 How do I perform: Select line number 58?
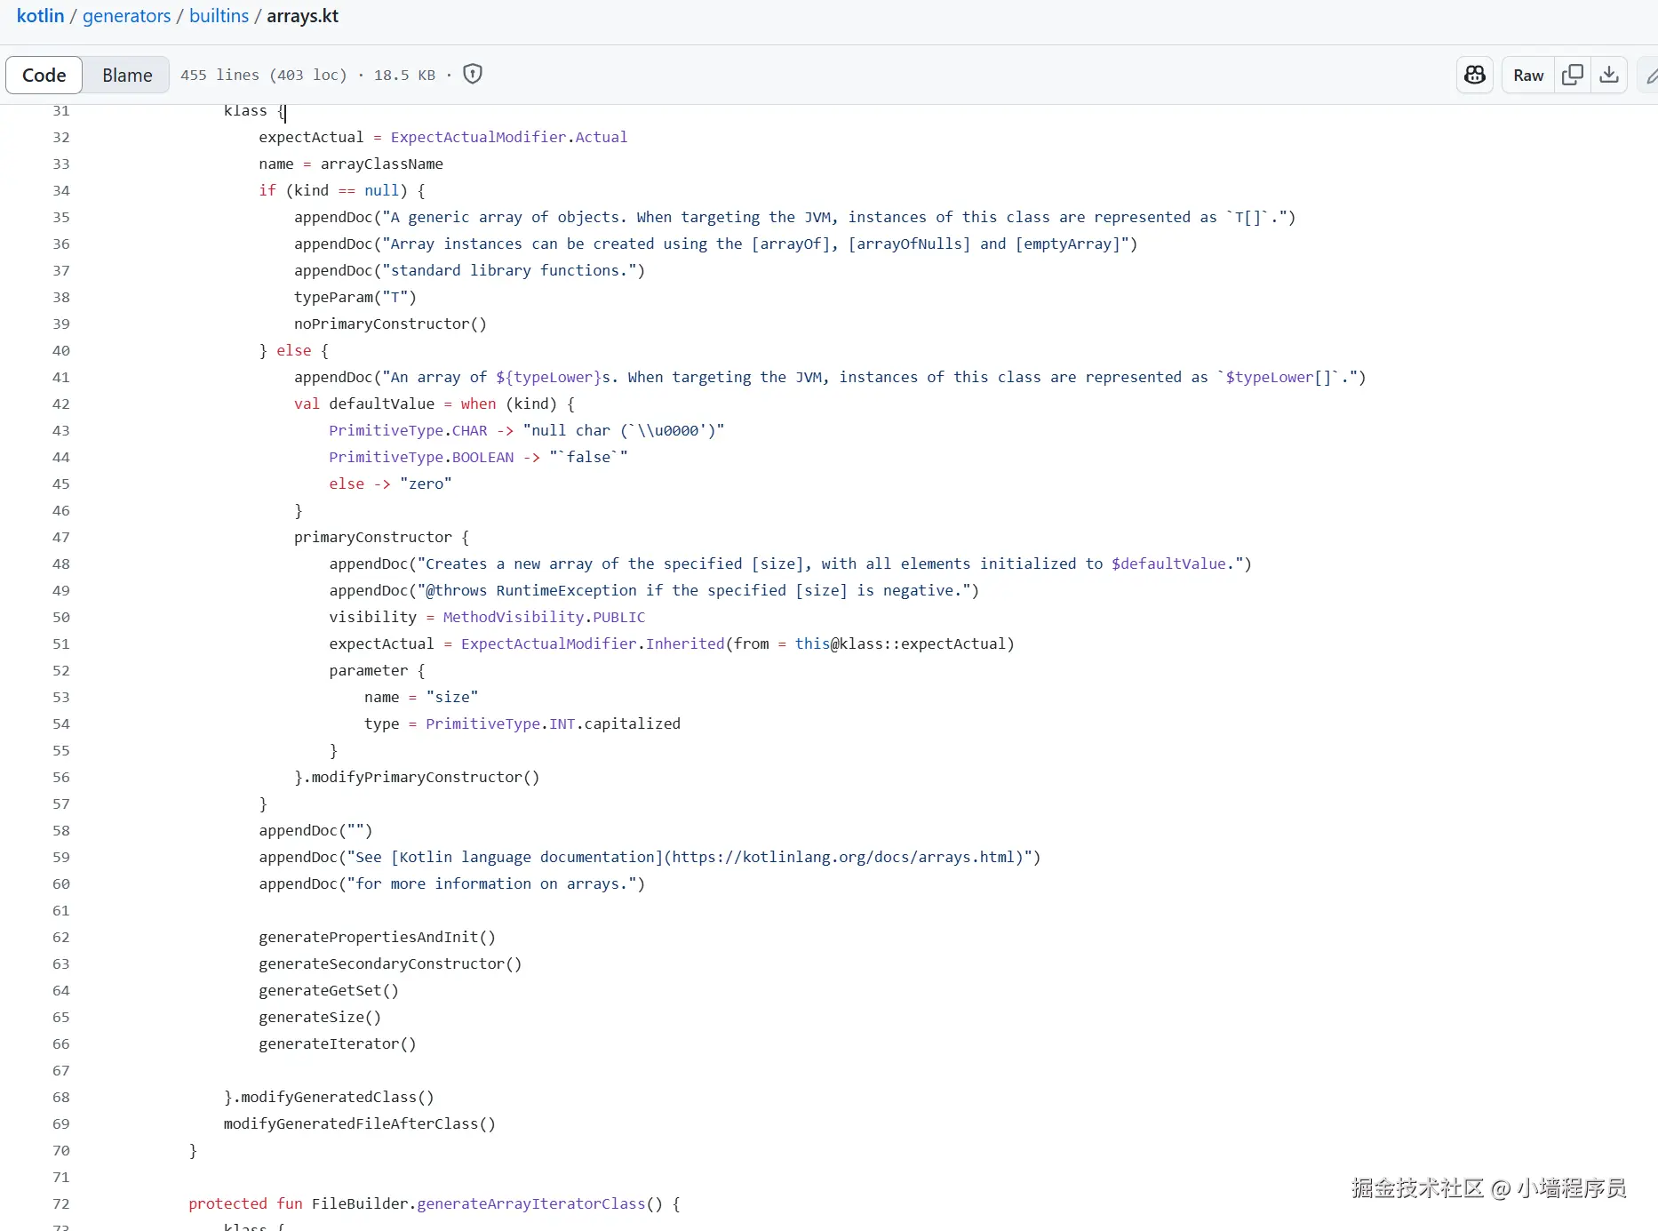60,830
